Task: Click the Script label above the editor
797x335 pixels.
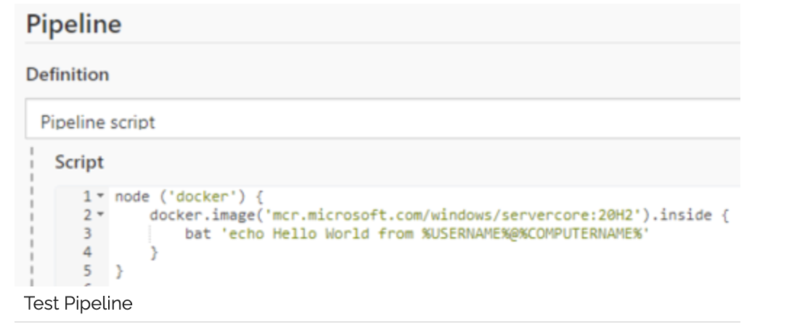Action: tap(79, 162)
